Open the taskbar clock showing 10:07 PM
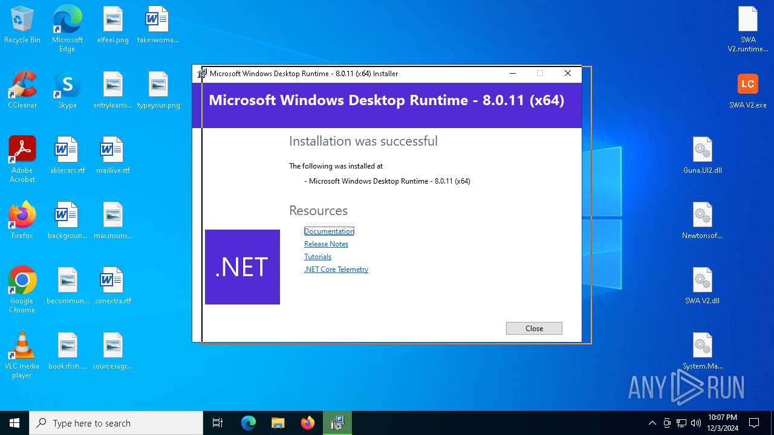Viewport: 774px width, 435px height. pos(723,423)
